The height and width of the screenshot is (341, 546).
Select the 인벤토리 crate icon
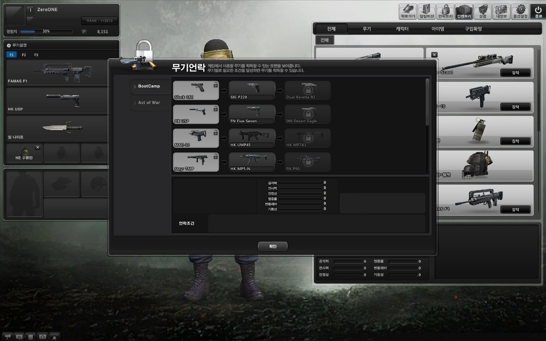click(464, 12)
